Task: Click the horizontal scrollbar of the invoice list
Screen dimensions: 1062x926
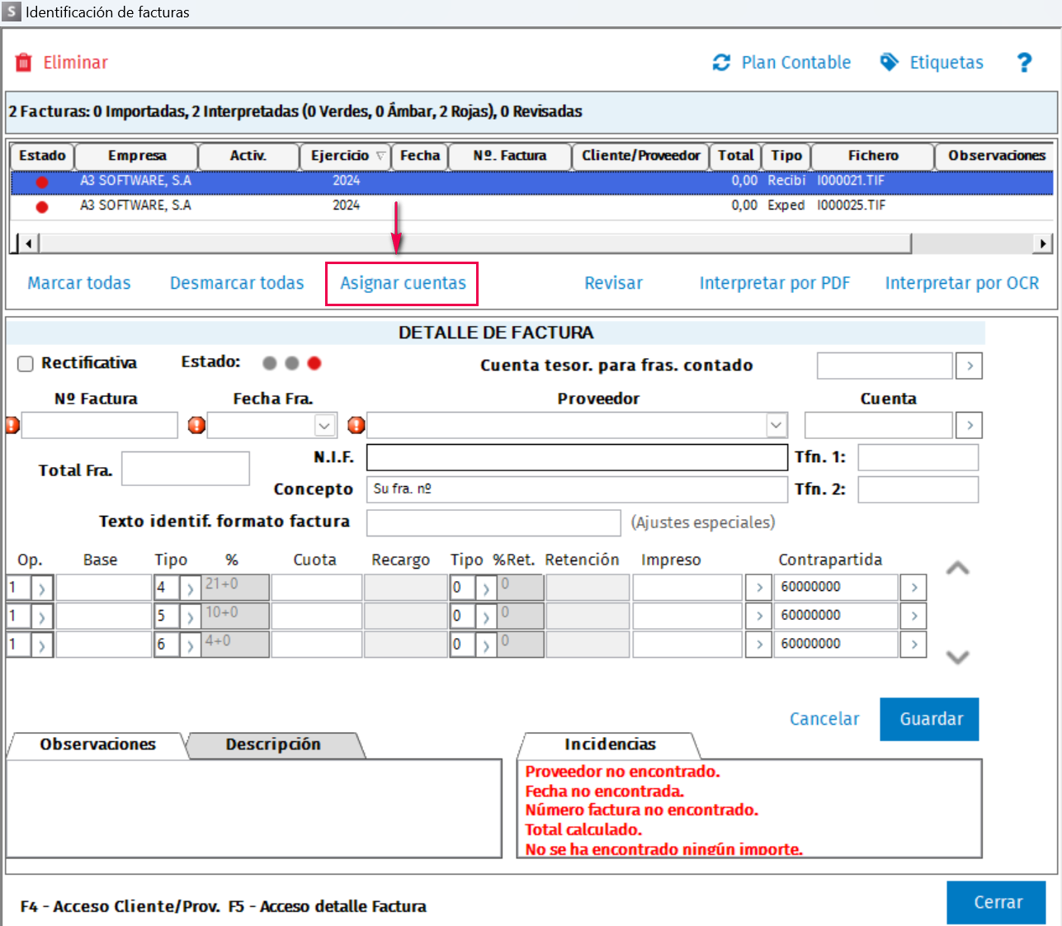Action: [x=533, y=243]
